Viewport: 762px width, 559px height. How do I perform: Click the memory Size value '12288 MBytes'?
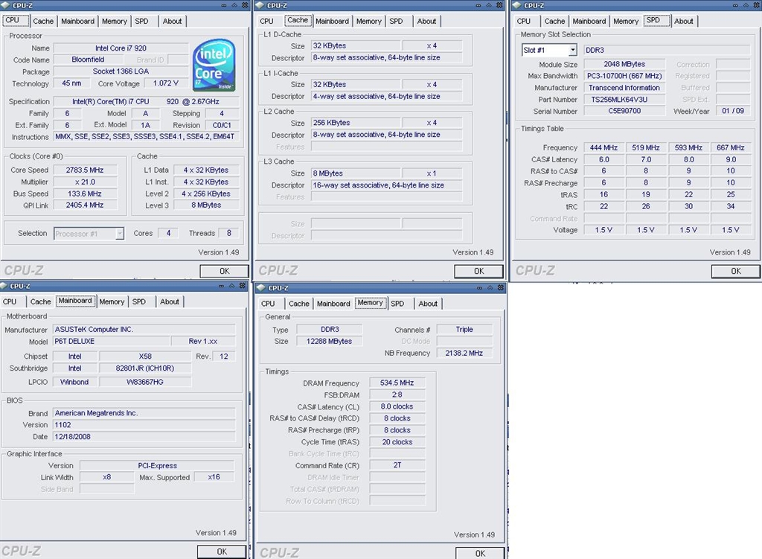(x=329, y=341)
